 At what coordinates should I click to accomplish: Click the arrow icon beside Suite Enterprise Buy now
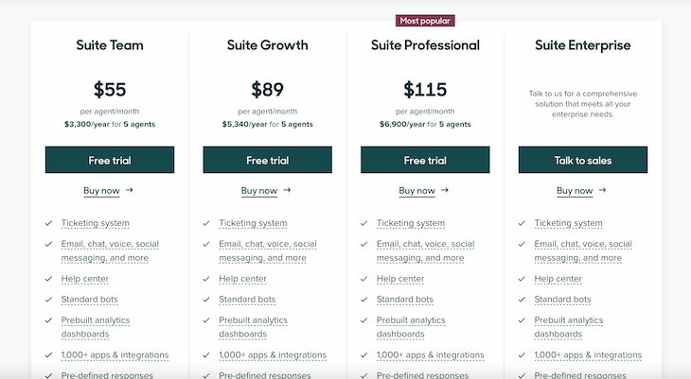(x=602, y=190)
